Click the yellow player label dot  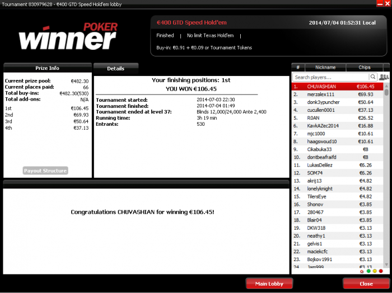375,271
